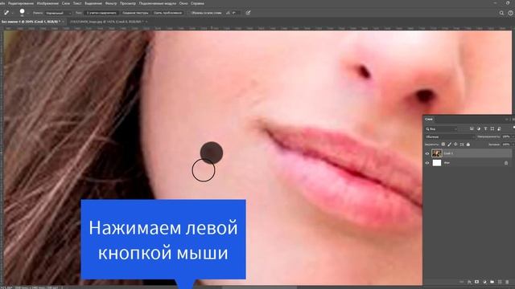Select the Spot Healing Brush tool icon

pos(6,13)
